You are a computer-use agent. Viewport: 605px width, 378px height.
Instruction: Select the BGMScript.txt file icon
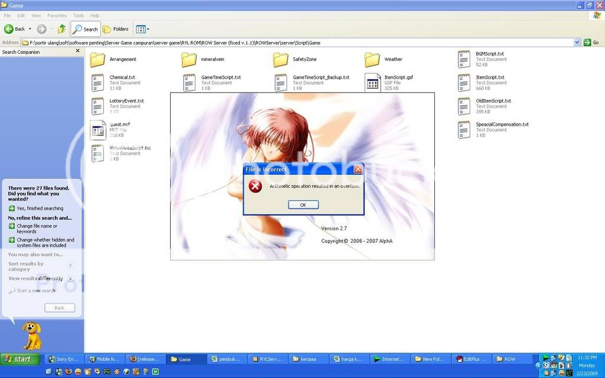click(x=464, y=60)
